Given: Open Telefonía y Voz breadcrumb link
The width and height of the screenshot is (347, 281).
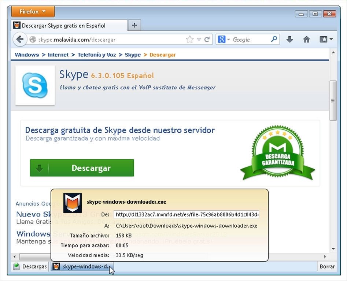Looking at the screenshot, I should [97, 55].
